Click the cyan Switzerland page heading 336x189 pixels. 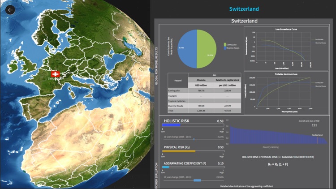[244, 9]
